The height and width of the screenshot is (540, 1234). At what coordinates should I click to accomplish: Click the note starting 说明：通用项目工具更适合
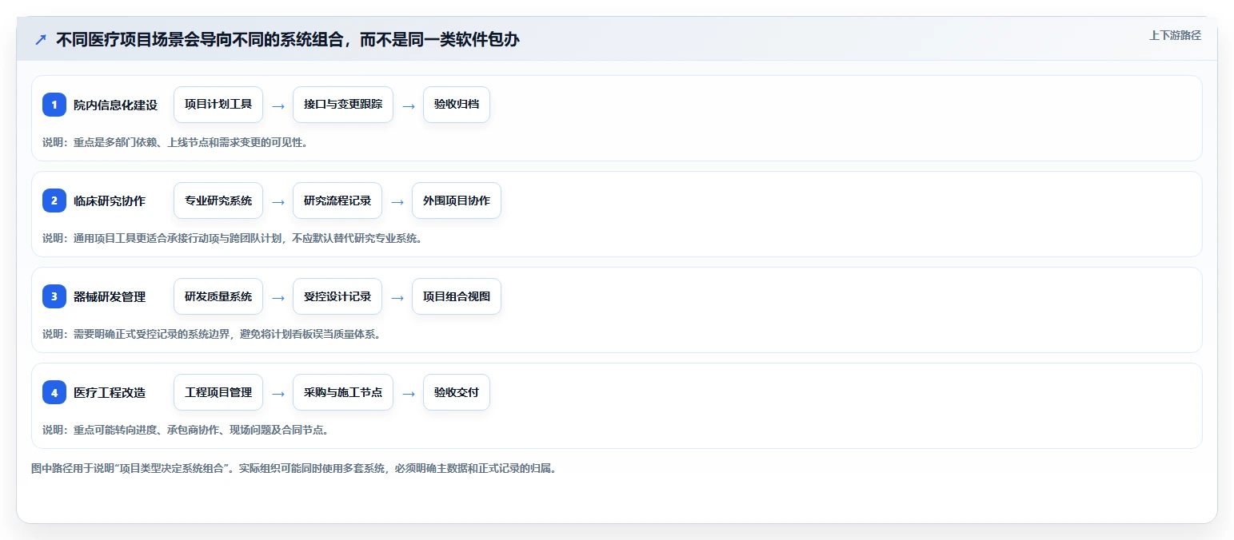click(233, 238)
